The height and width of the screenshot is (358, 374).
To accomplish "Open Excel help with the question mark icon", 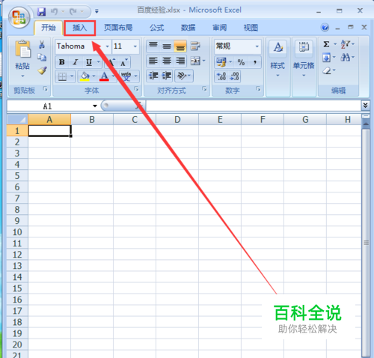I will pos(325,27).
